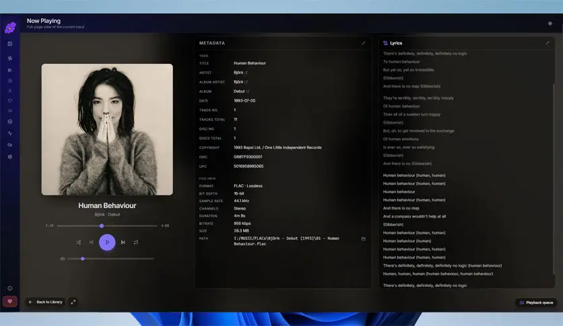Screen dimensions: 563x326
Task: Click the format value FLAC · Lossless
Action: point(248,186)
